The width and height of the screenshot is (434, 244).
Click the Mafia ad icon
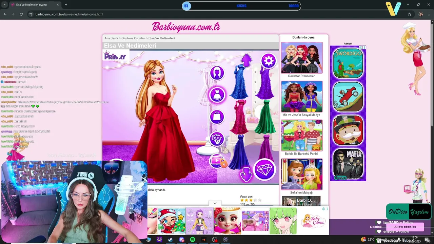pos(348,164)
